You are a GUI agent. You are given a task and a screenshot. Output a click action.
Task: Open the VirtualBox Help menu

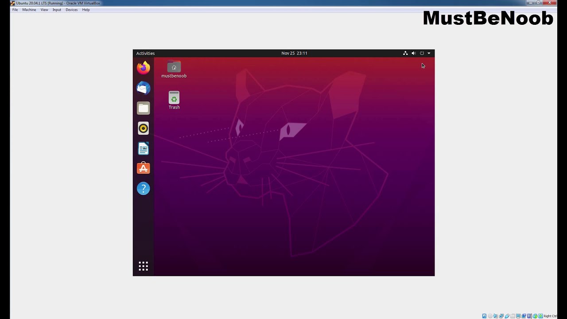(86, 10)
